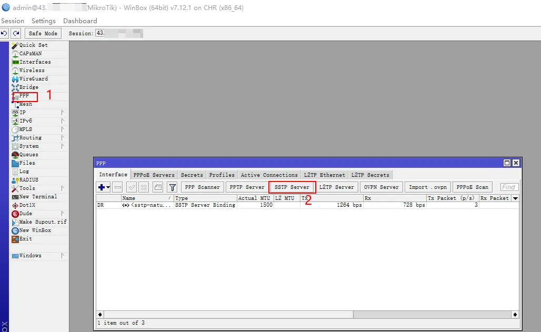Expand the MPLS submenu
This screenshot has width=541, height=332.
coord(63,129)
